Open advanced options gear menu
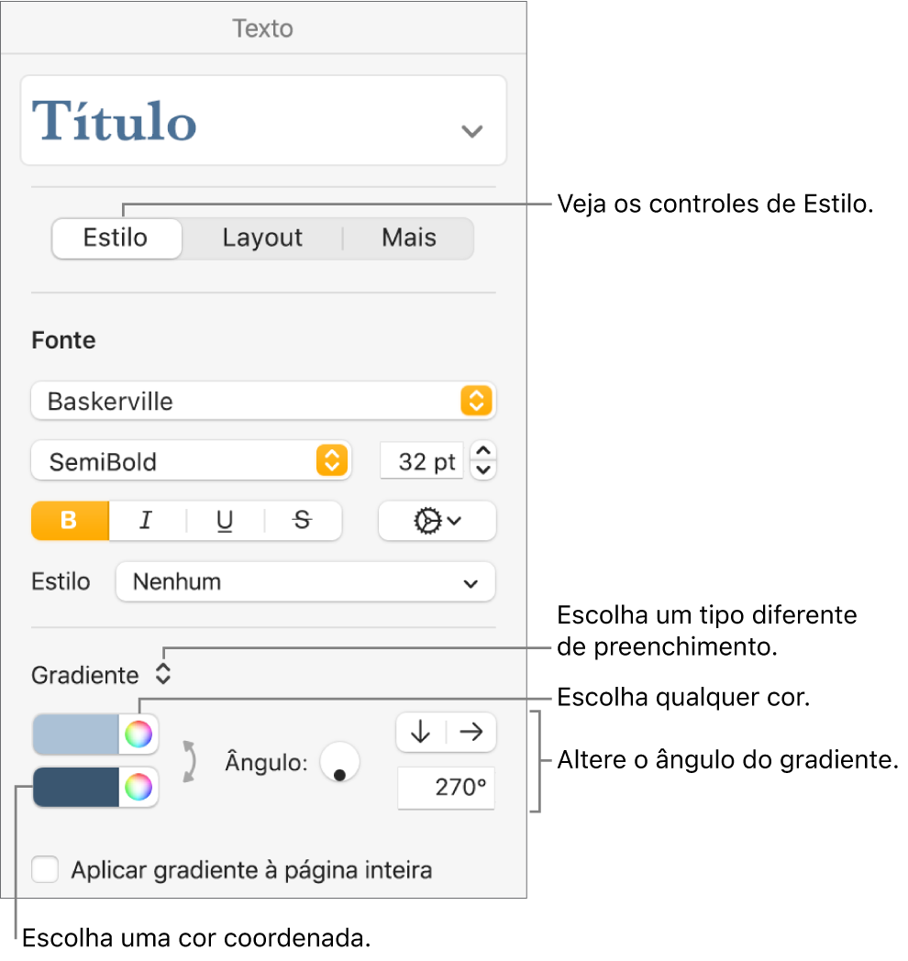This screenshot has width=908, height=961. (x=437, y=521)
